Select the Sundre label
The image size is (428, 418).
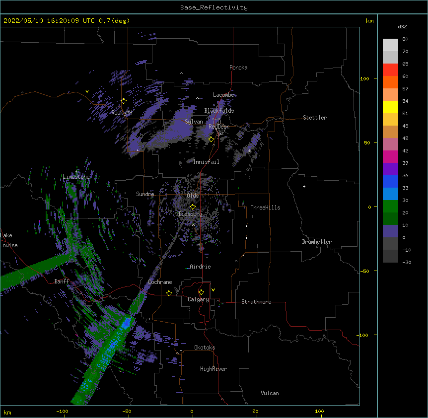click(145, 194)
